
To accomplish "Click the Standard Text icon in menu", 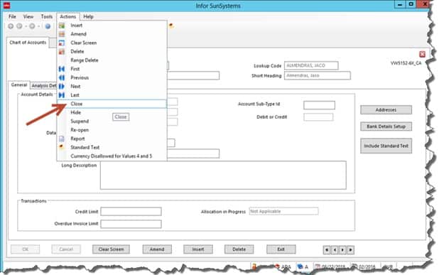I will point(62,147).
